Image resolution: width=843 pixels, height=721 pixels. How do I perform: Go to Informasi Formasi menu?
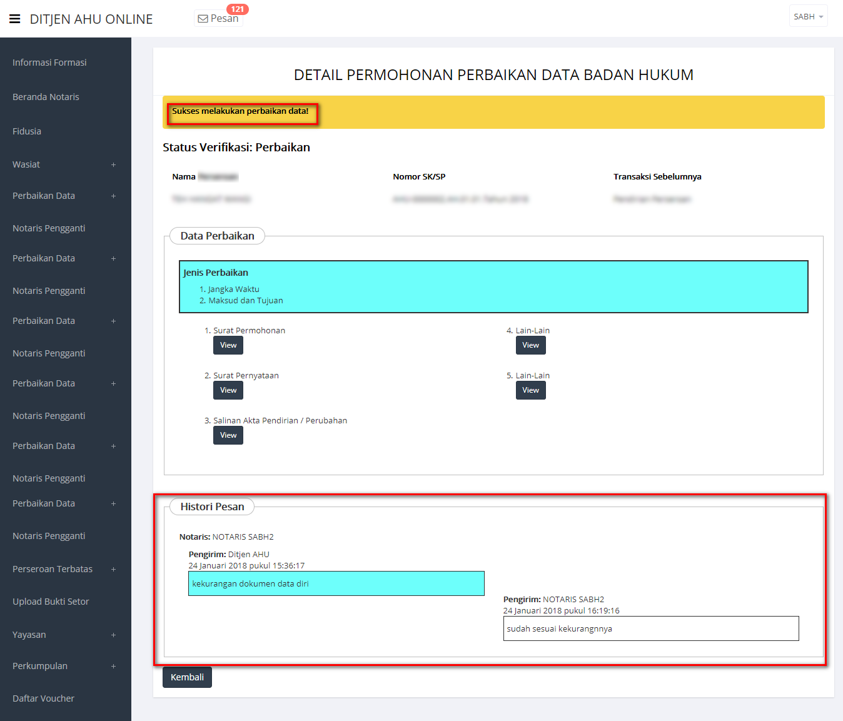[x=49, y=63]
